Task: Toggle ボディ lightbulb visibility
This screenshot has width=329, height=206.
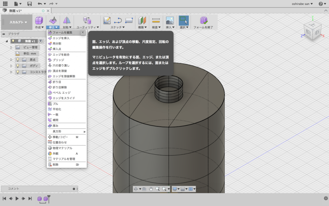Action: point(18,66)
